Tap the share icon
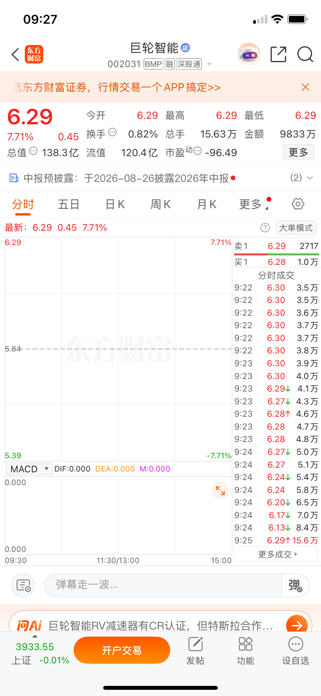 [x=278, y=54]
